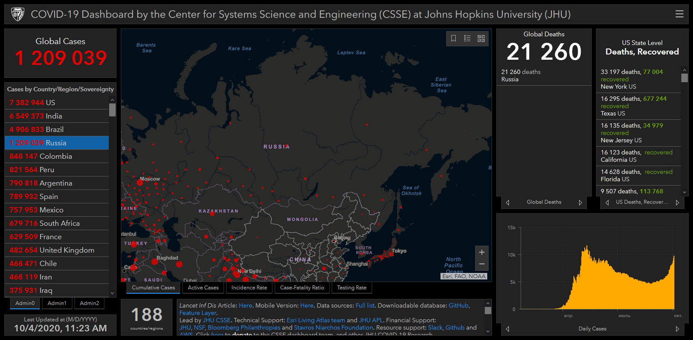Select the highlighted Russia row
This screenshot has height=340, width=693.
(x=57, y=143)
